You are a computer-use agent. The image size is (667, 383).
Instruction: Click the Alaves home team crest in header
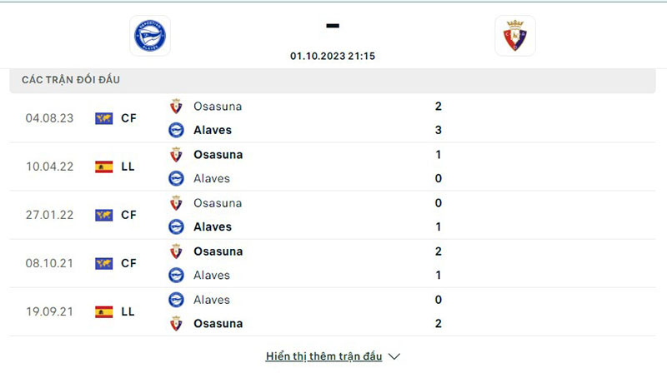tap(150, 36)
